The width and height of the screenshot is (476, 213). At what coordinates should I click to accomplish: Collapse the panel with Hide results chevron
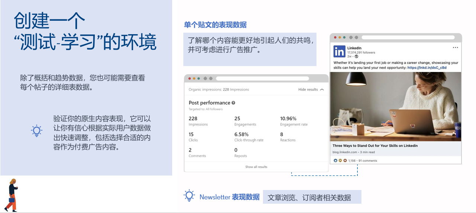(x=322, y=89)
